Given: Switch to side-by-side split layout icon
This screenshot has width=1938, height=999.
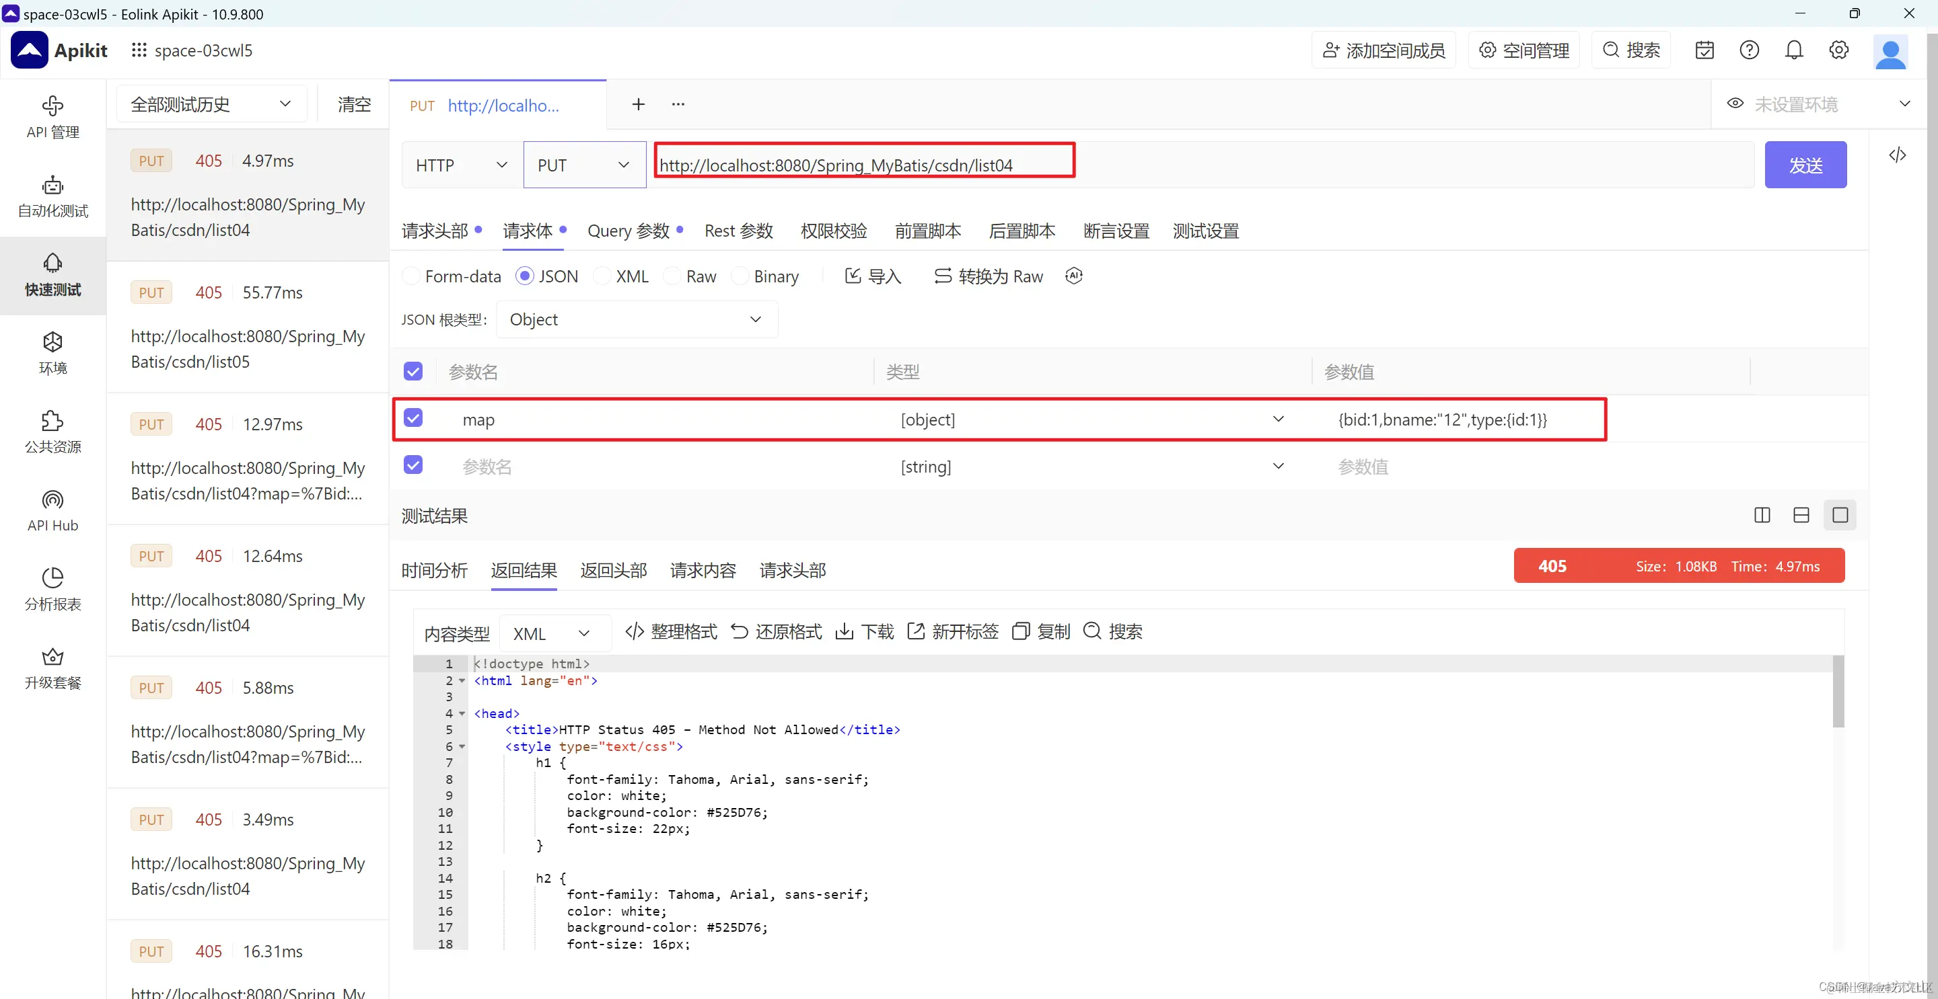Looking at the screenshot, I should coord(1761,515).
